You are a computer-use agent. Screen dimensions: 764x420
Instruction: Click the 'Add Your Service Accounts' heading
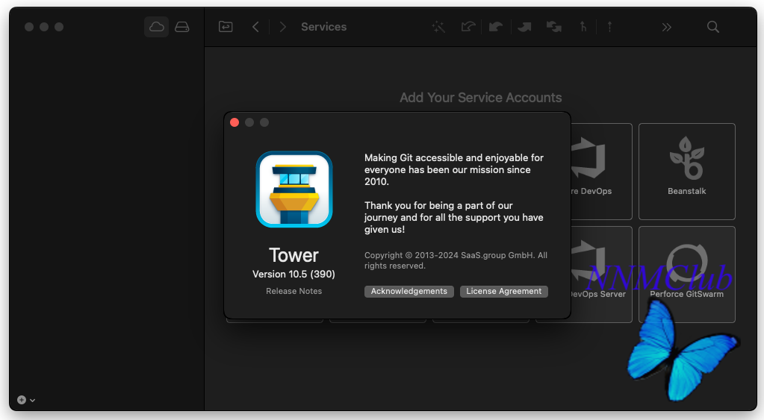point(481,97)
